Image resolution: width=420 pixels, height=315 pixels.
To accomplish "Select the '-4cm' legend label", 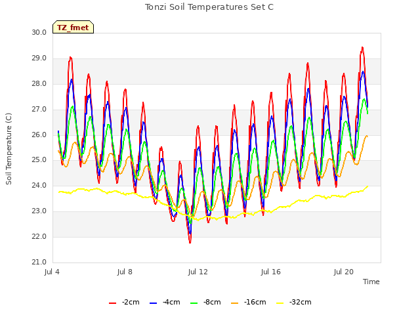I will [x=171, y=302].
